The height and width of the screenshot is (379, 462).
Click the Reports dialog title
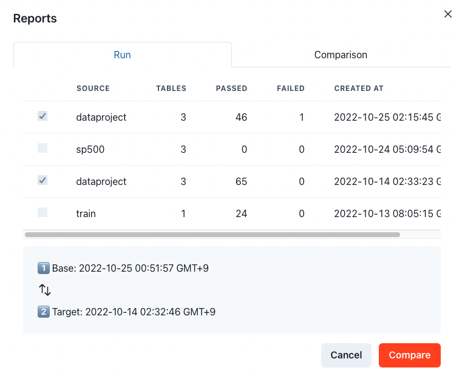point(35,18)
